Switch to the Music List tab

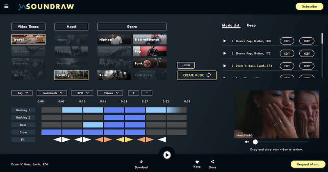230,25
